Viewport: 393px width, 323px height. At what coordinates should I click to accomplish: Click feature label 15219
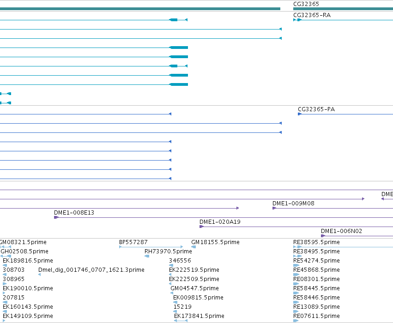tap(182, 307)
